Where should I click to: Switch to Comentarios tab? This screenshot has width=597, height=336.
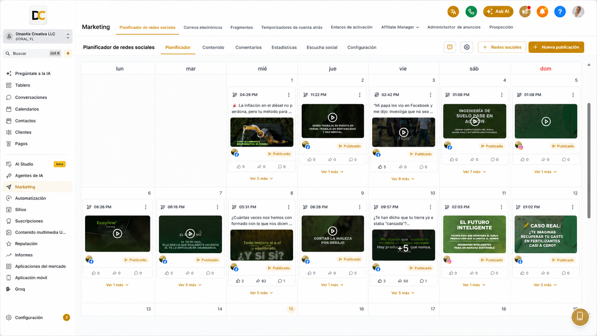coord(249,47)
